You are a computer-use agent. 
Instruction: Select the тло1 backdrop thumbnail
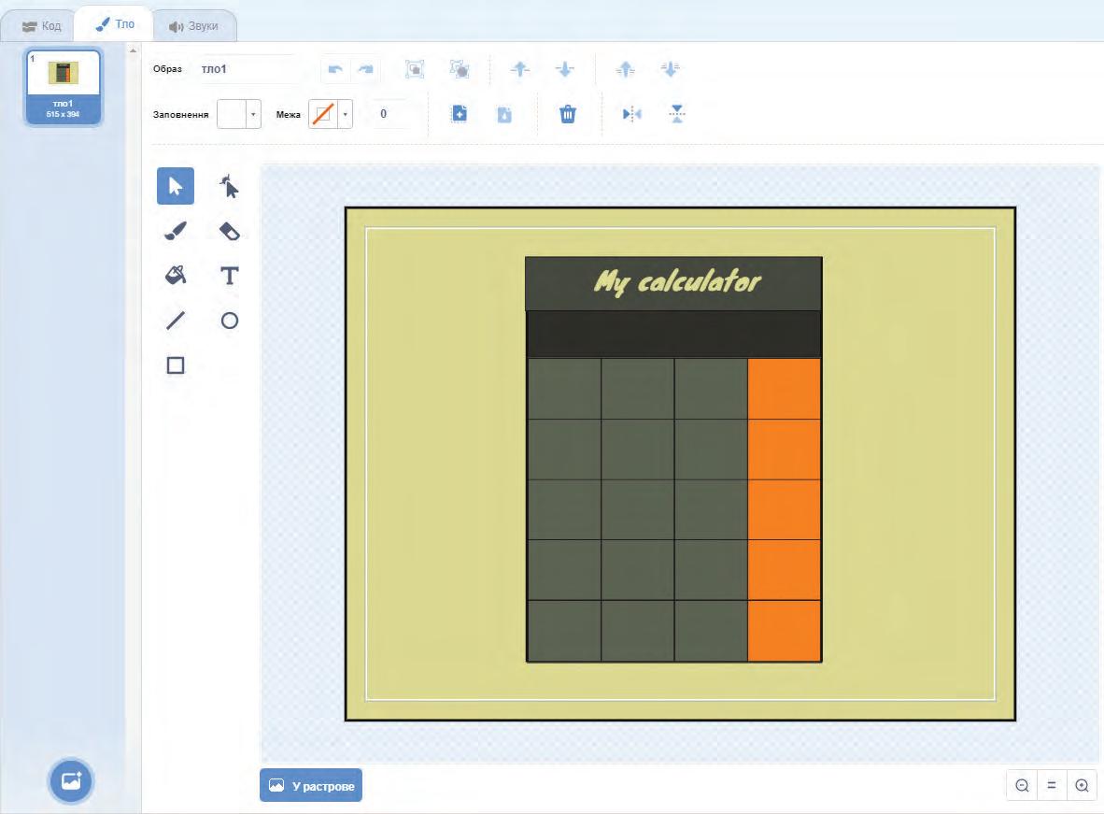point(64,87)
